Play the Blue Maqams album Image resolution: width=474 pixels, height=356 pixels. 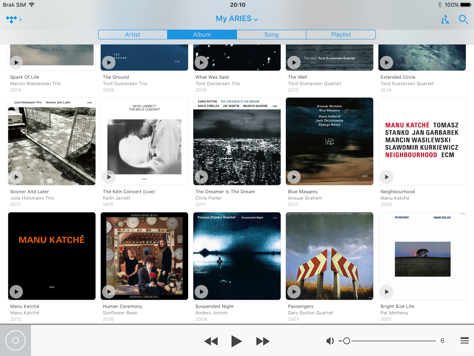294,177
